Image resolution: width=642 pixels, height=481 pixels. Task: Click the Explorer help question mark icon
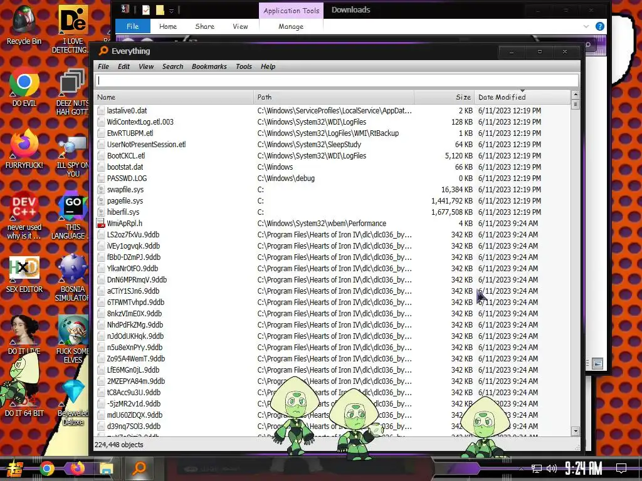click(x=600, y=26)
